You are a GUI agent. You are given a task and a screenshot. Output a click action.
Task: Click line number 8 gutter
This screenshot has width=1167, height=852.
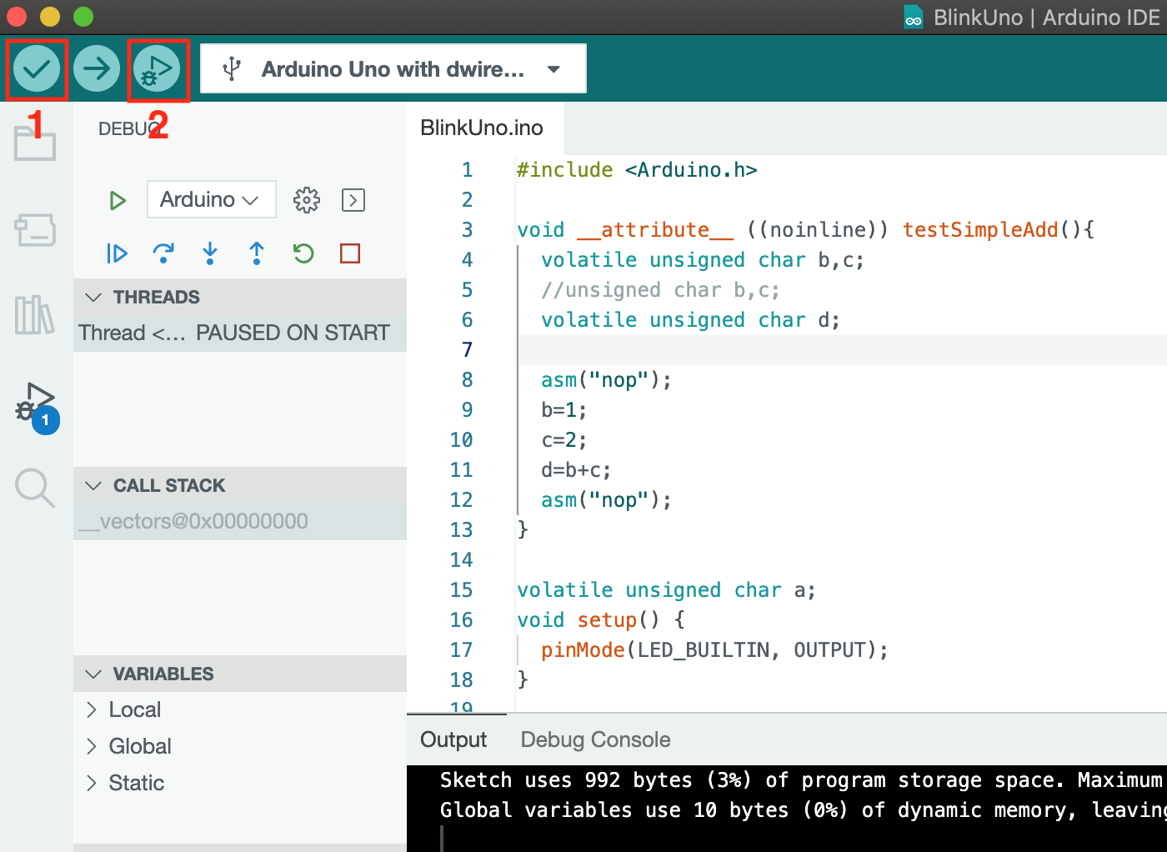(467, 380)
